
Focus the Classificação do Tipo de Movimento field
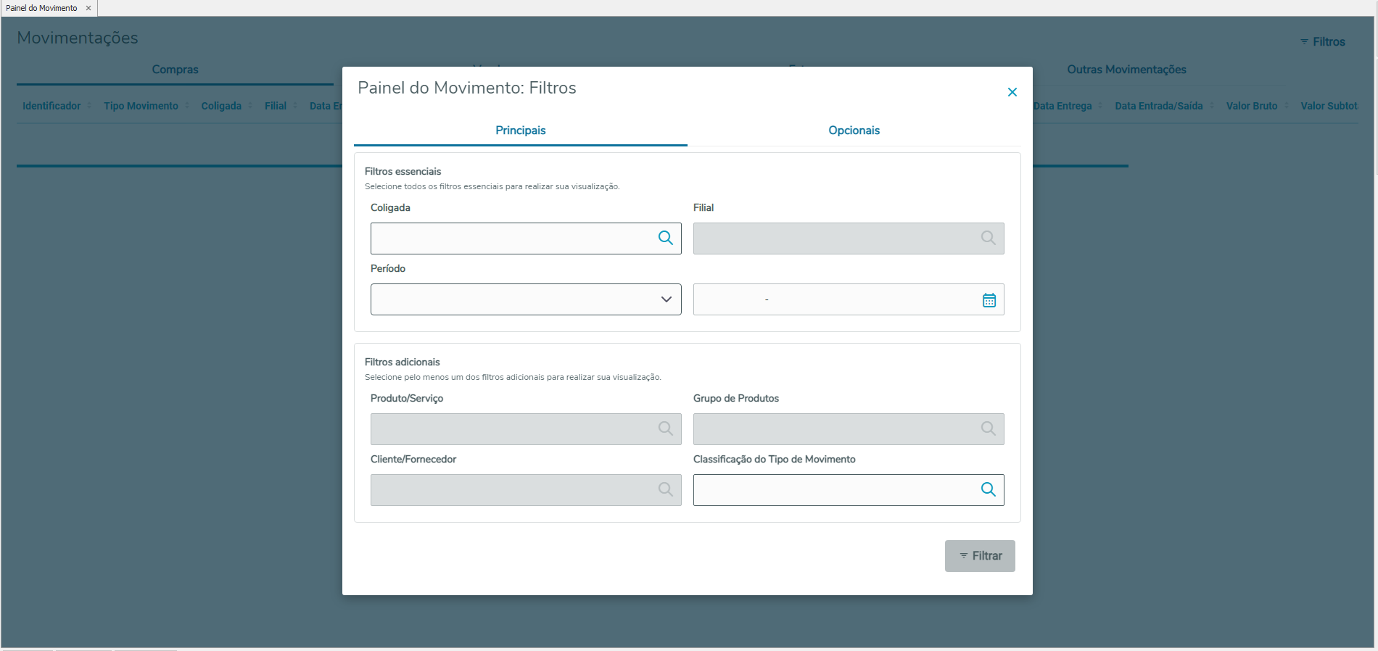click(834, 490)
